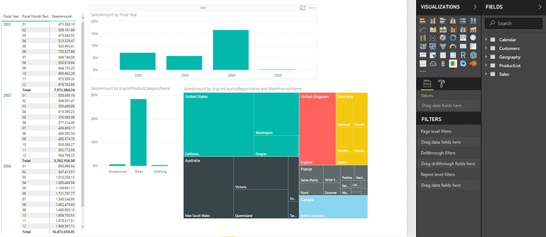
Task: Select Line and clustered column chart visual
Action: click(x=463, y=29)
